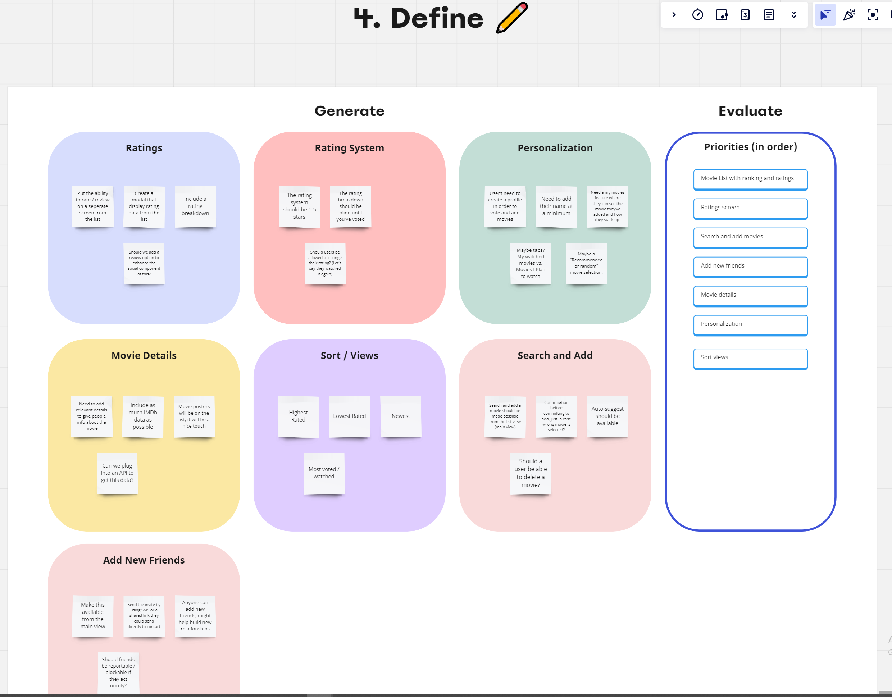Image resolution: width=892 pixels, height=697 pixels.
Task: Click the 'Newest' sticky note
Action: tap(401, 416)
